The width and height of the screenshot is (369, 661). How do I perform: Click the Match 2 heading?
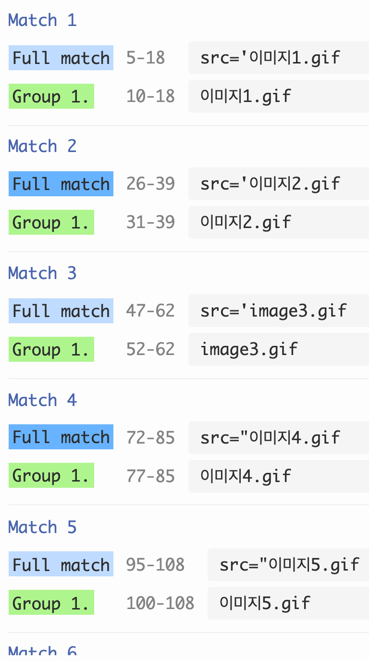tap(42, 146)
